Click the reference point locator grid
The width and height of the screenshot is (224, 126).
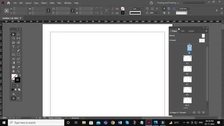(x=7, y=11)
